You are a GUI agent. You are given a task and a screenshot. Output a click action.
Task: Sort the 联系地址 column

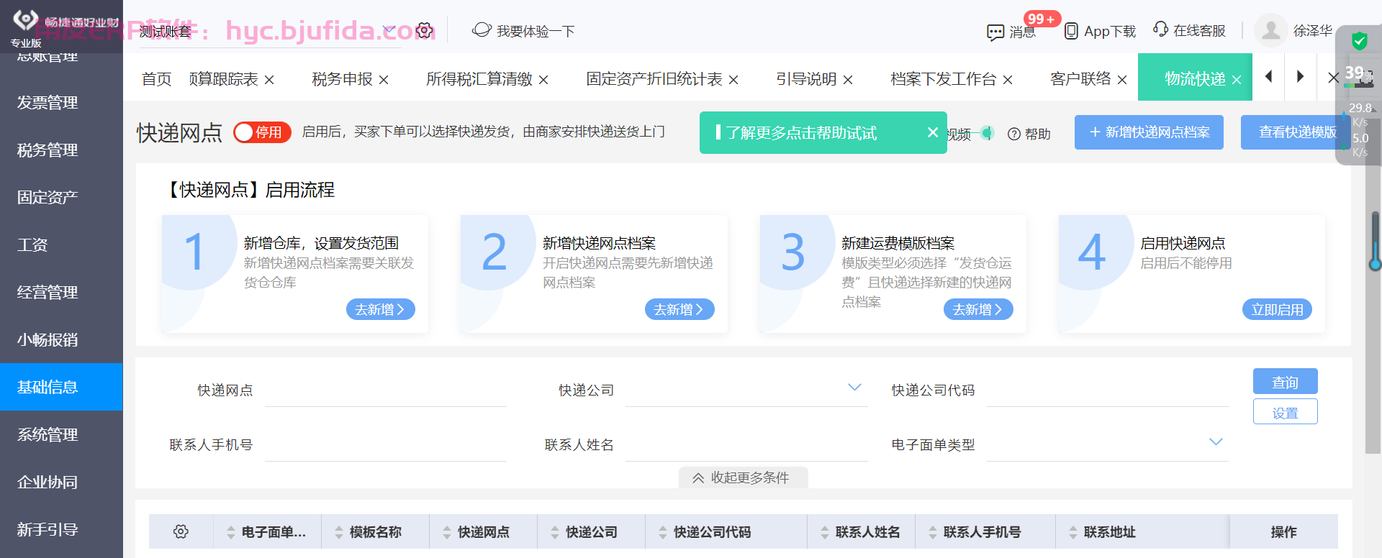[1072, 532]
